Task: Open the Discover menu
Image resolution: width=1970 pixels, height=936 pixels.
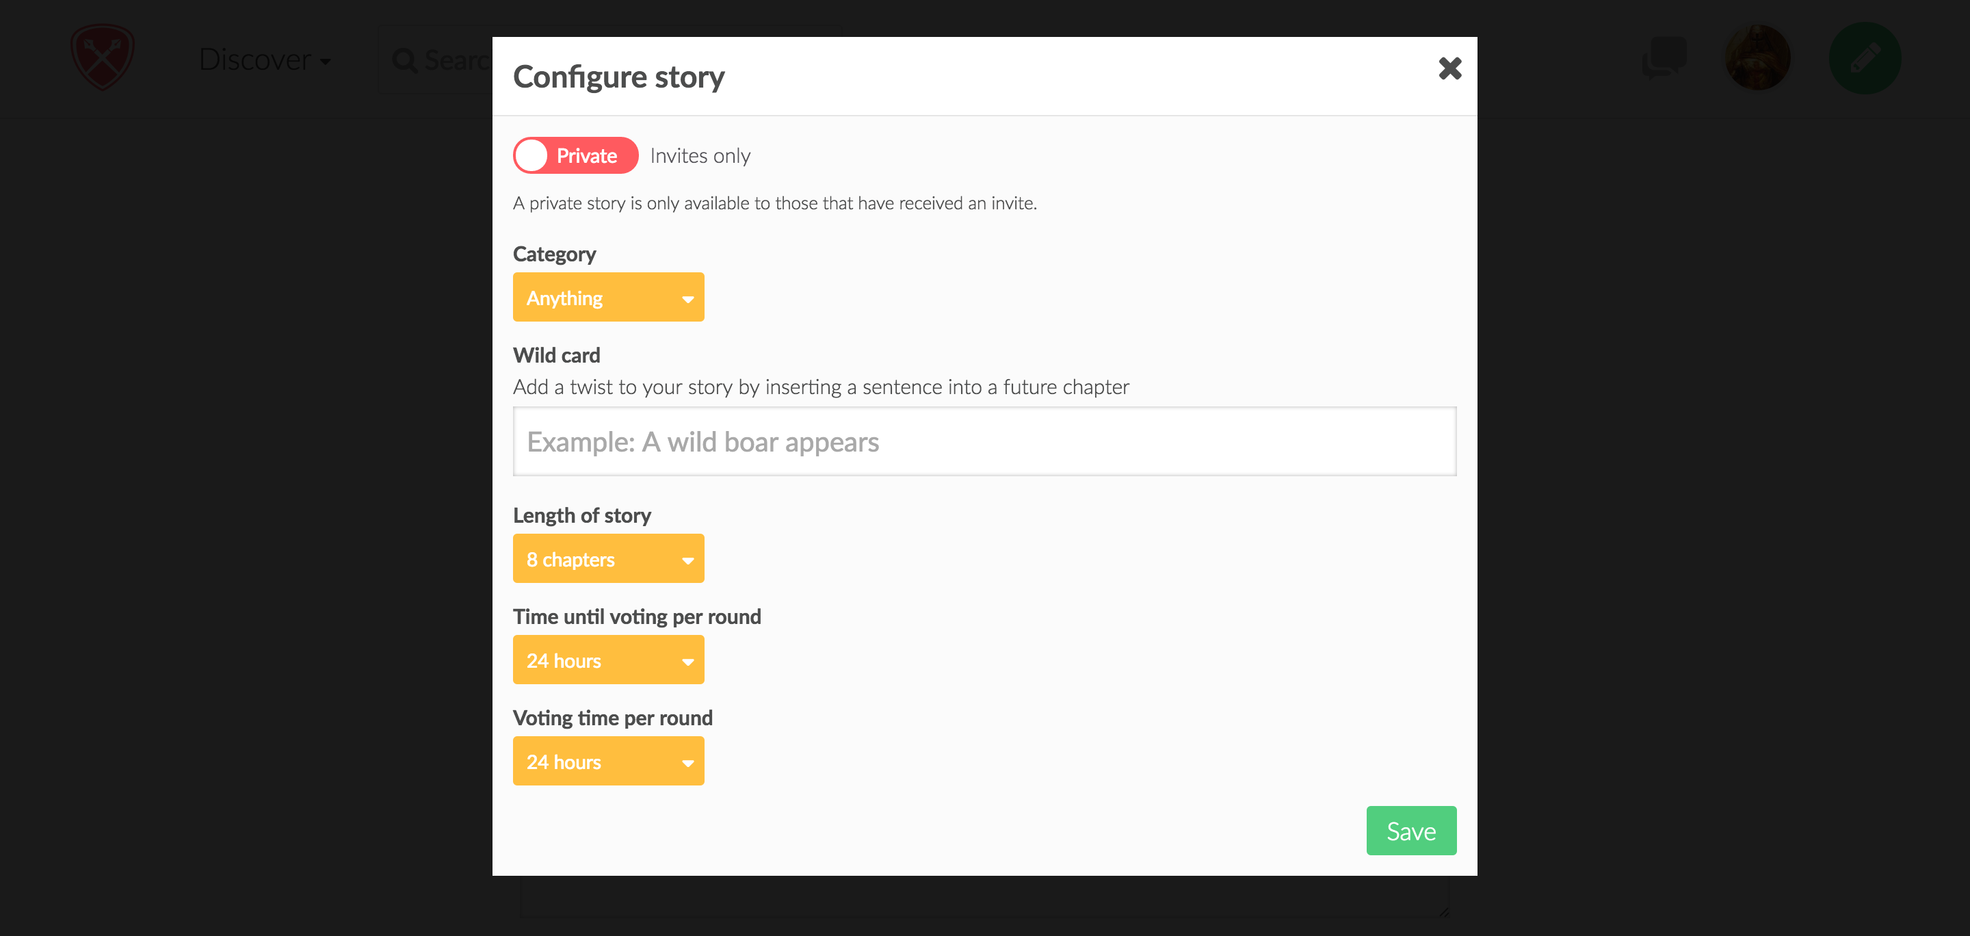Action: [x=265, y=60]
